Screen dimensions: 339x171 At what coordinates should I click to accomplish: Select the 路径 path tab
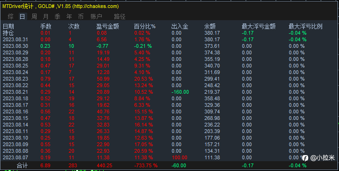[x=120, y=16]
